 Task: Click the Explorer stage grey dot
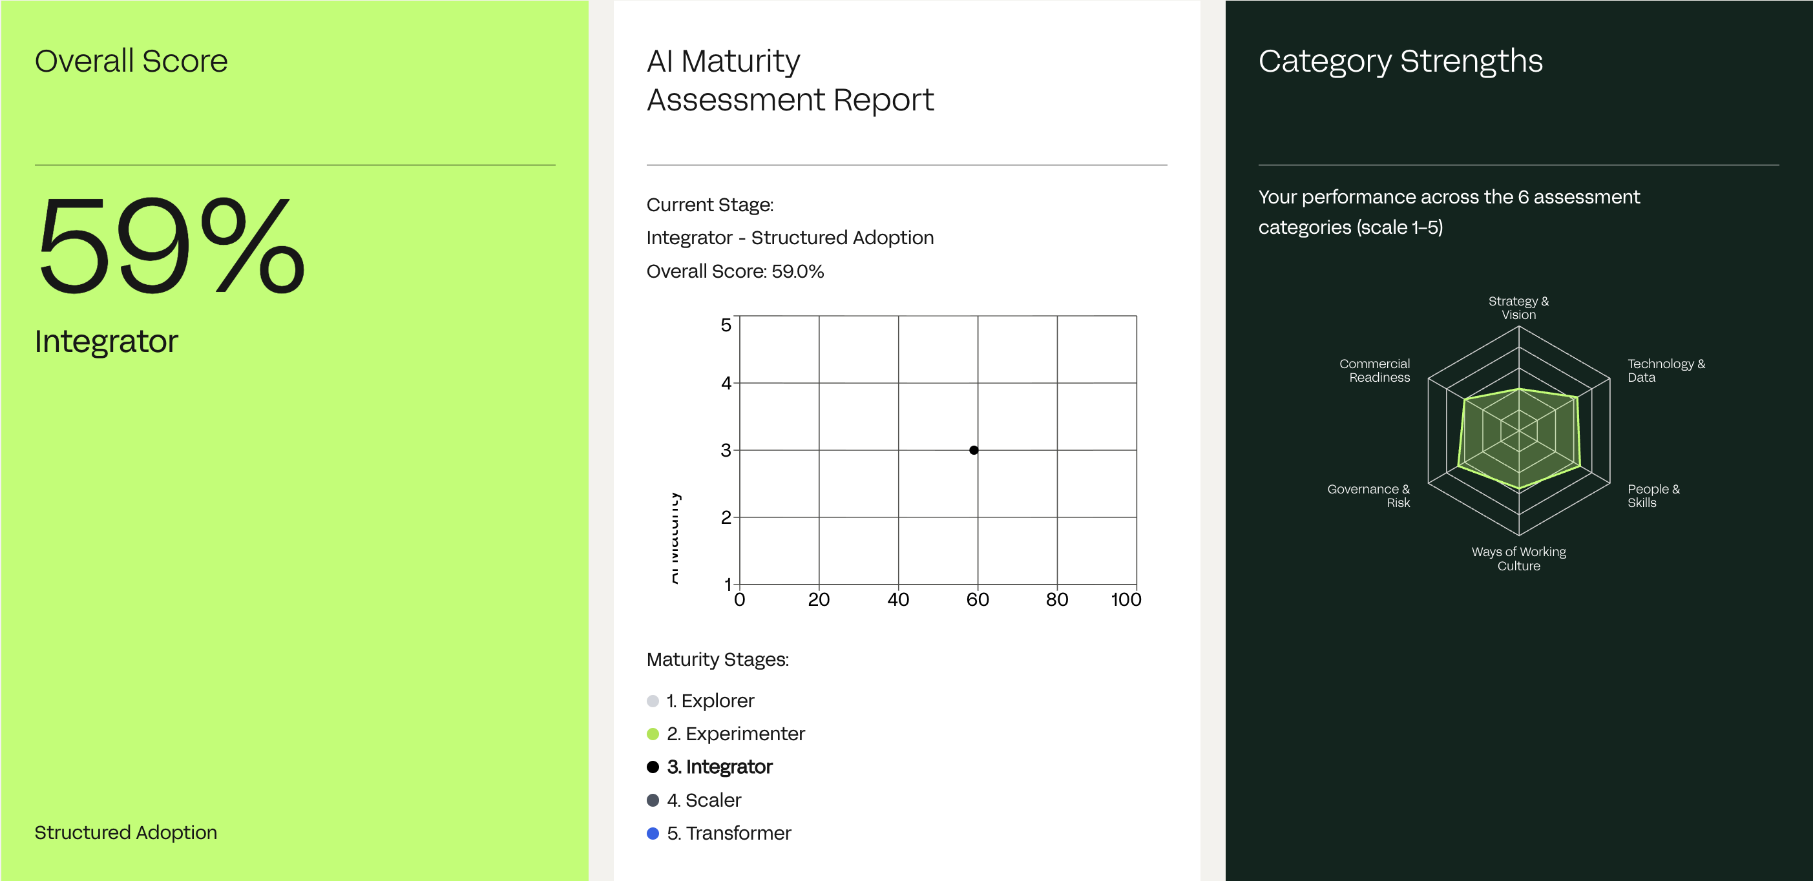tap(653, 701)
